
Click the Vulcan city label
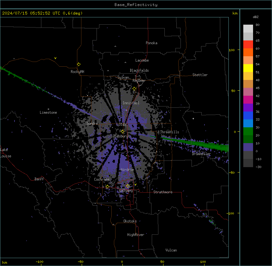tap(171, 250)
